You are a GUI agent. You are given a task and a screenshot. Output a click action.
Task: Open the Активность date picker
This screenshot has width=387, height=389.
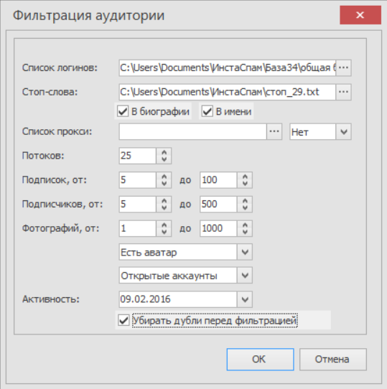(245, 299)
